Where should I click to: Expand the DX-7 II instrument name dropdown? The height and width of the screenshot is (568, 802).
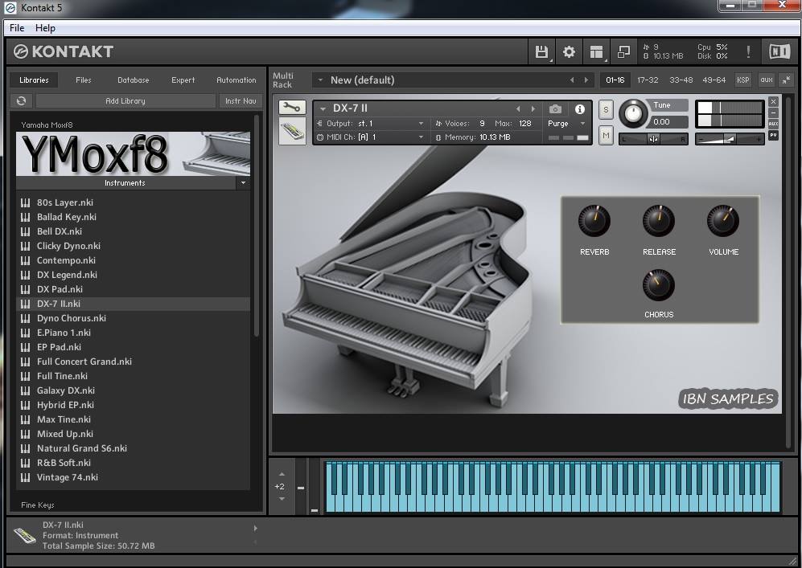[323, 108]
